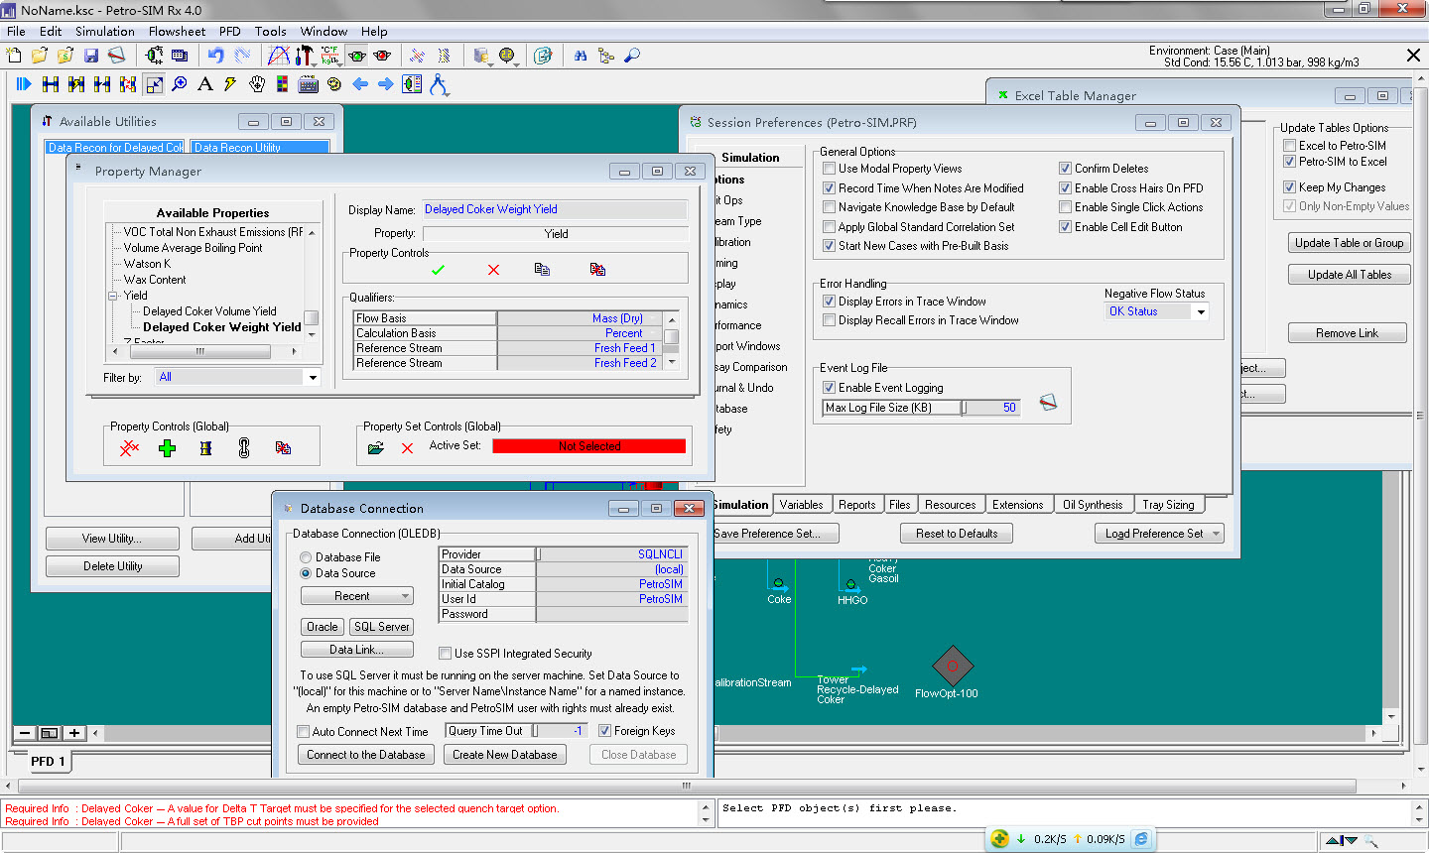The width and height of the screenshot is (1429, 853).
Task: Click the red X in Property Controls
Action: tap(493, 270)
